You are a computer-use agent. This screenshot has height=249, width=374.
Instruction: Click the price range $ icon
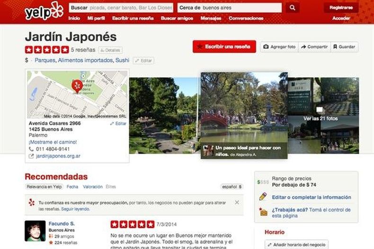(263, 182)
